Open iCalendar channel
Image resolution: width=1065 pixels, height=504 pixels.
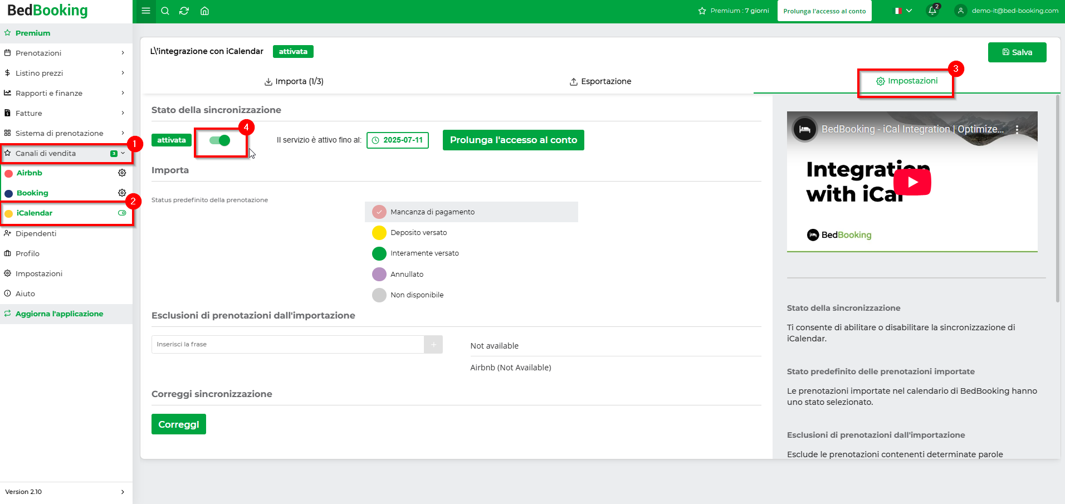point(35,213)
